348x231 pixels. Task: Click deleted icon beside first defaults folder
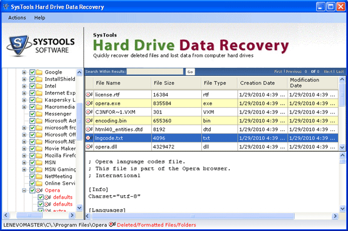48,197
